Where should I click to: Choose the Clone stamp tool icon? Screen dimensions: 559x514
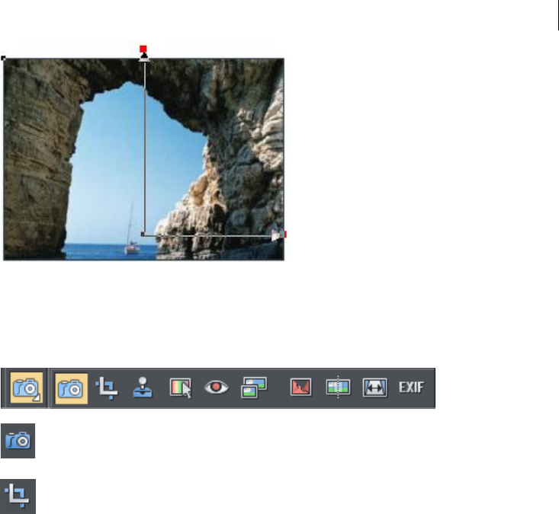(x=143, y=388)
